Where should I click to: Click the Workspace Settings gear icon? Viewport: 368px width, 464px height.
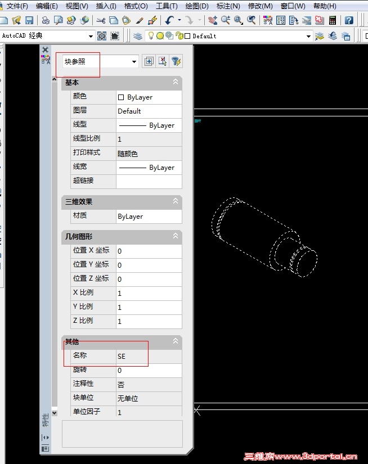tap(102, 36)
